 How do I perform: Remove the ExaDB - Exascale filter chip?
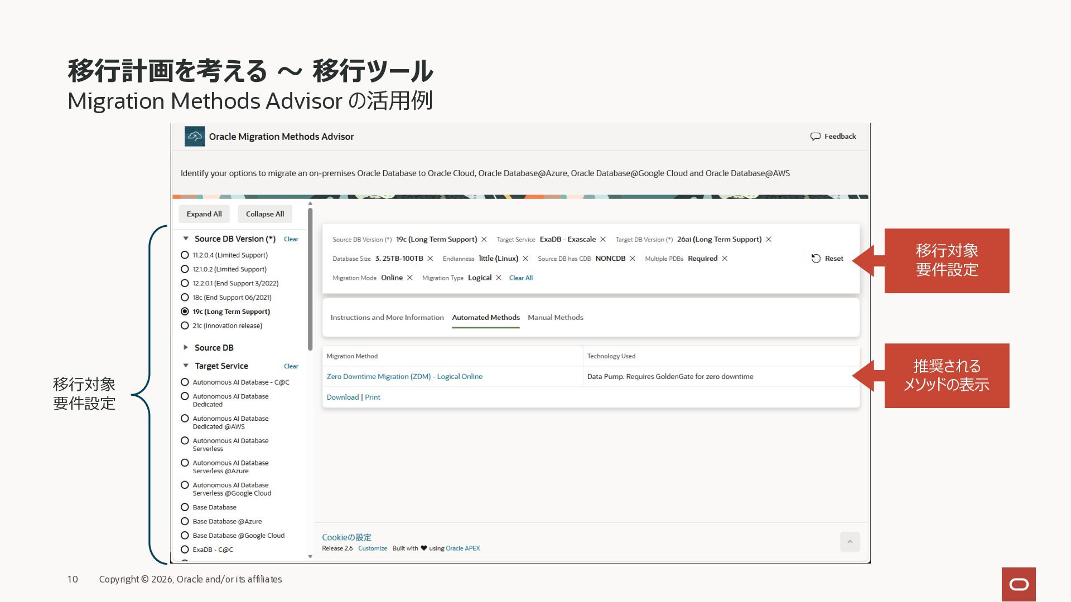[x=603, y=240]
